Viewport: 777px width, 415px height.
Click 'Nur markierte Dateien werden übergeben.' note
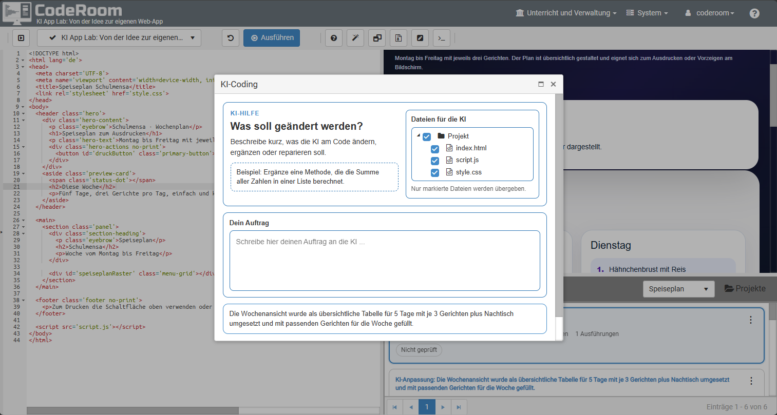tap(468, 189)
